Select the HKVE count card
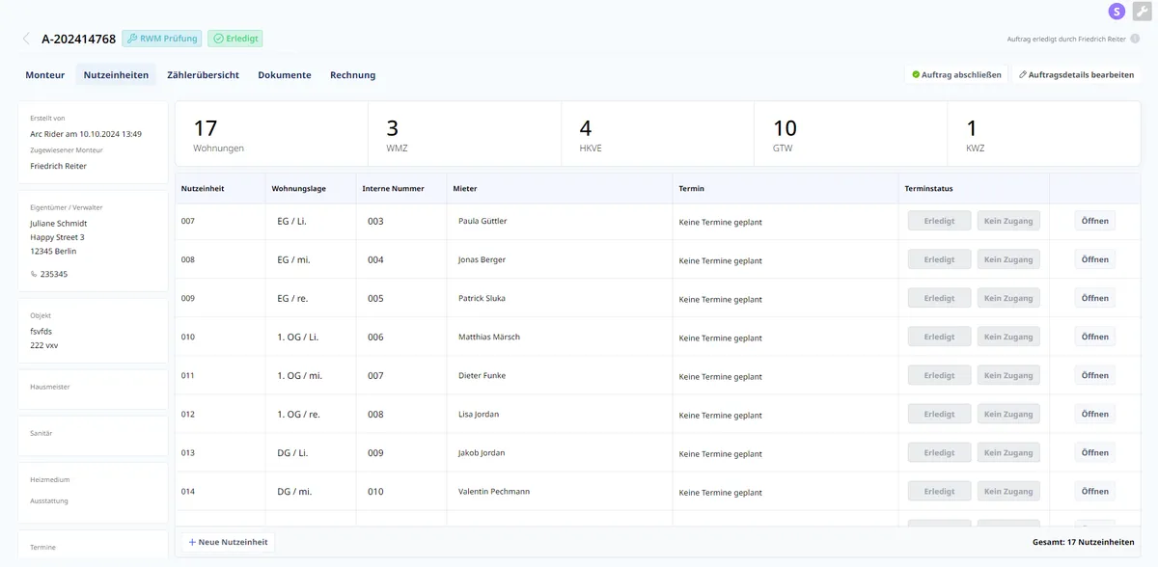Image resolution: width=1158 pixels, height=567 pixels. [656, 136]
